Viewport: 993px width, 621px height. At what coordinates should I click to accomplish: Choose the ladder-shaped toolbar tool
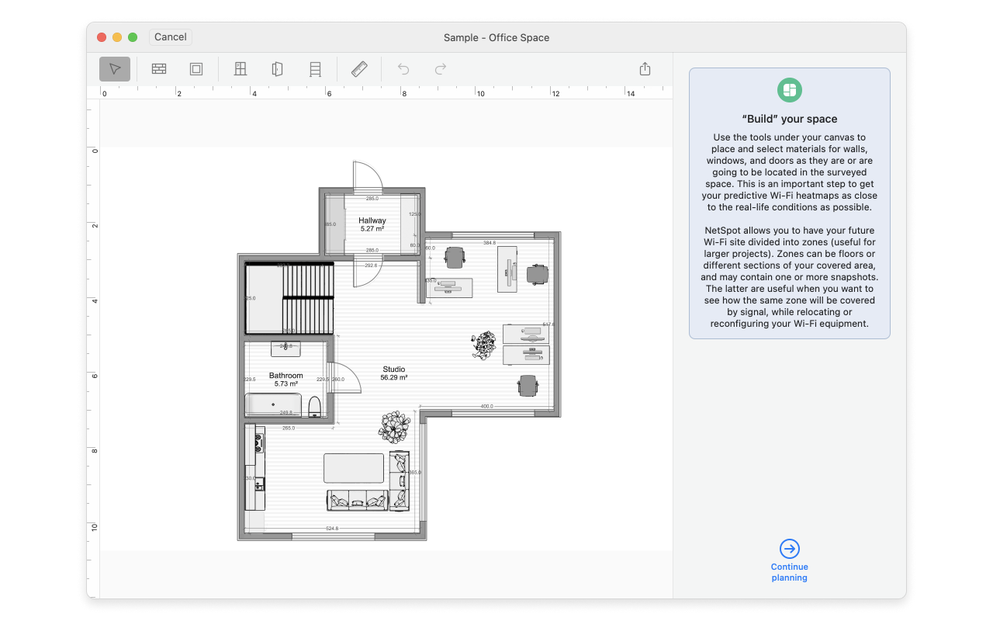point(315,69)
